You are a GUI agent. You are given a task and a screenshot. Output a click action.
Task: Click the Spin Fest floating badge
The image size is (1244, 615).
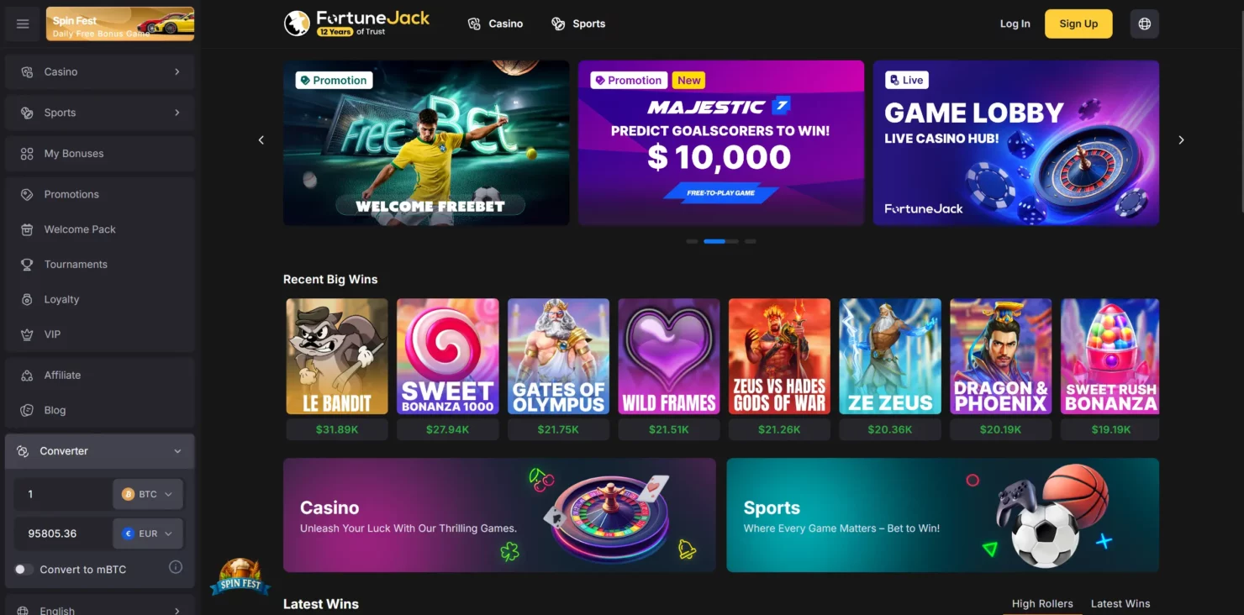(240, 577)
